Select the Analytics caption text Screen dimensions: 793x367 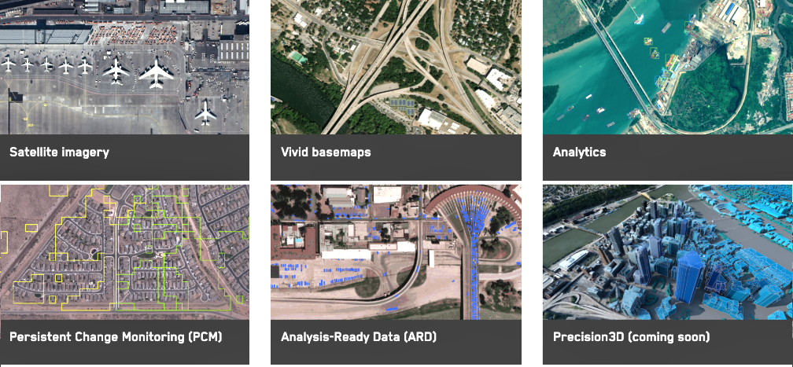[579, 152]
